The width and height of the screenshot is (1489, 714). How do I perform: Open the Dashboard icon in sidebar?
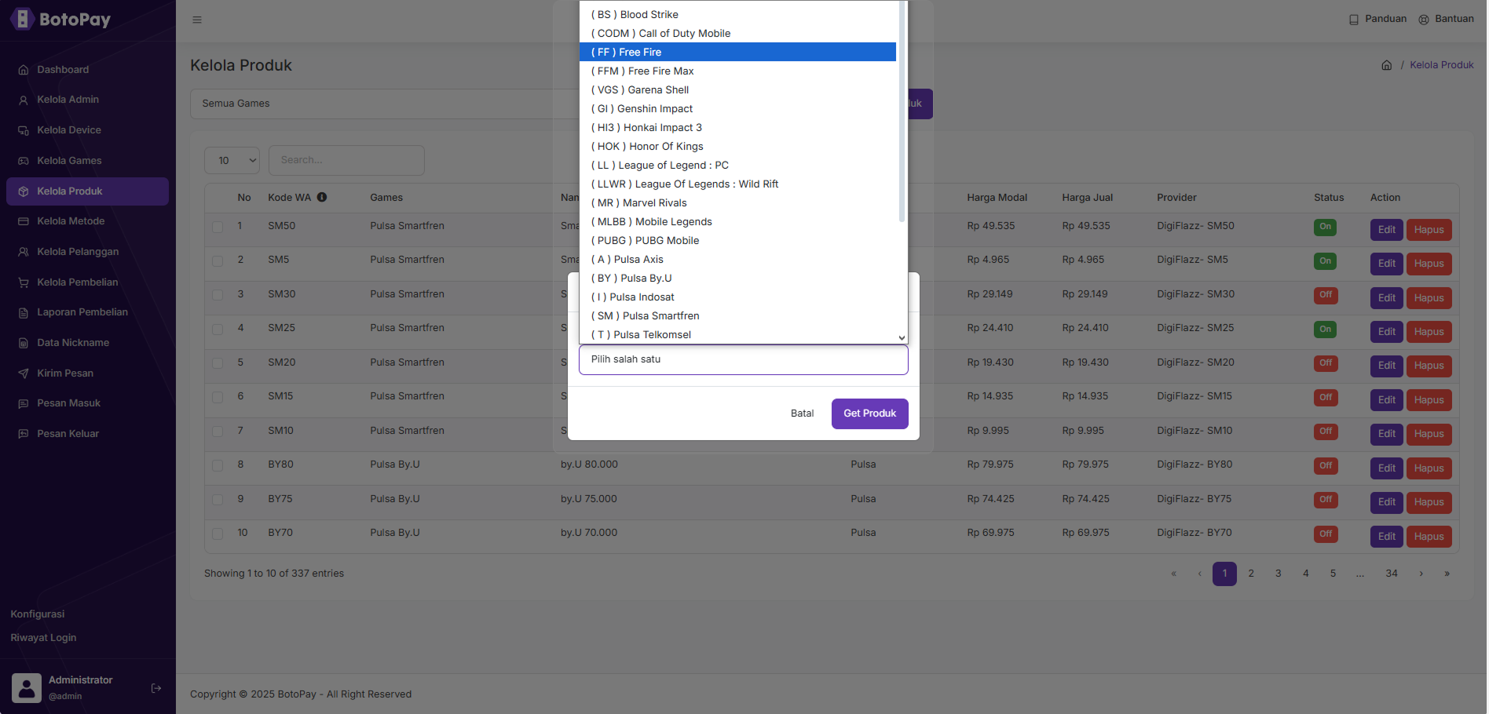(x=24, y=70)
